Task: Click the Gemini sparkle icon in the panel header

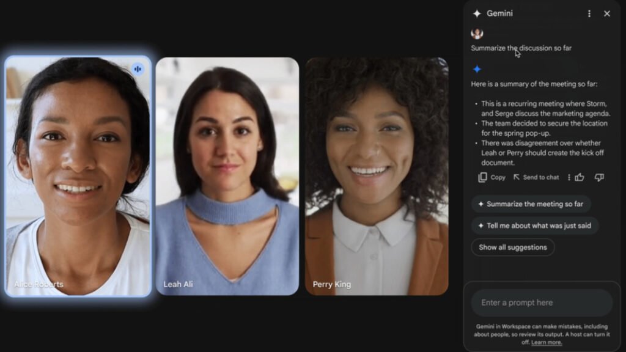Action: click(x=479, y=13)
